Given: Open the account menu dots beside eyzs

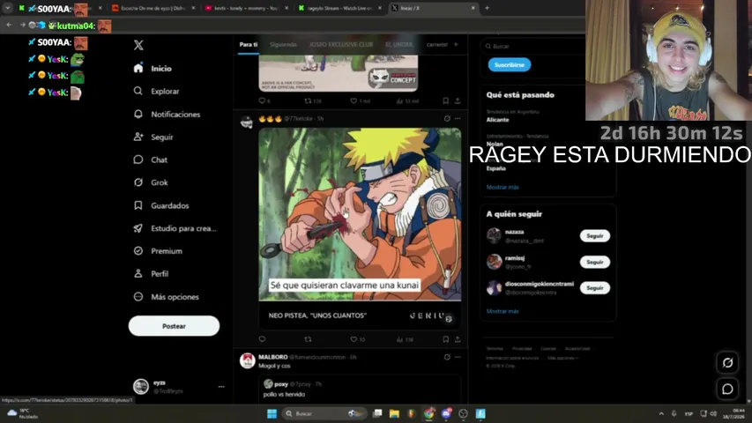Looking at the screenshot, I should click(x=221, y=387).
